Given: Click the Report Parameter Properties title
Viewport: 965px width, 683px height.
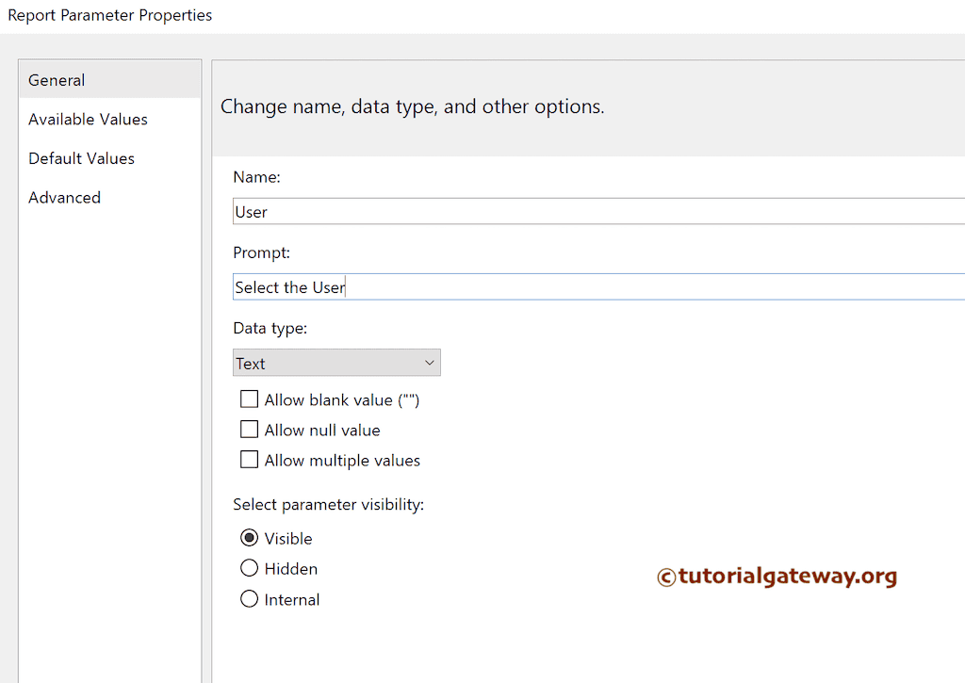Looking at the screenshot, I should pos(110,15).
